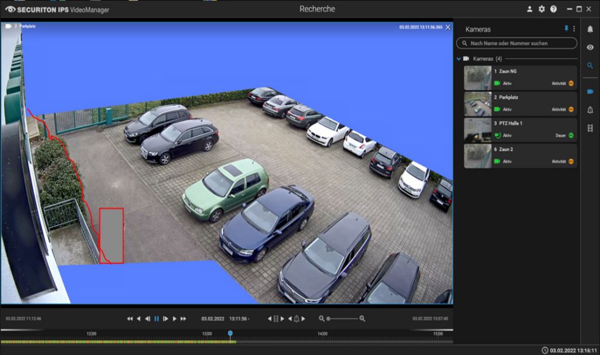This screenshot has height=355, width=600.
Task: Open the settings gear icon
Action: pyautogui.click(x=541, y=9)
